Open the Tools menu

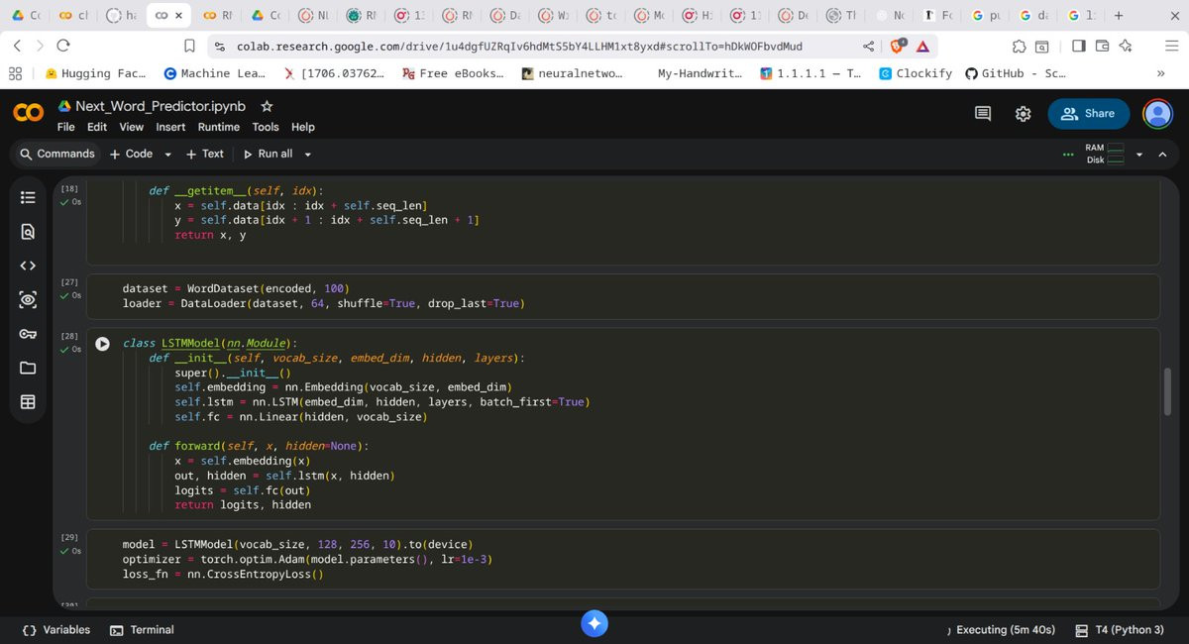tap(266, 127)
